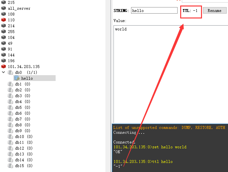Select the db1 database entry
Image resolution: width=228 pixels, height=172 pixels.
(x=22, y=84)
